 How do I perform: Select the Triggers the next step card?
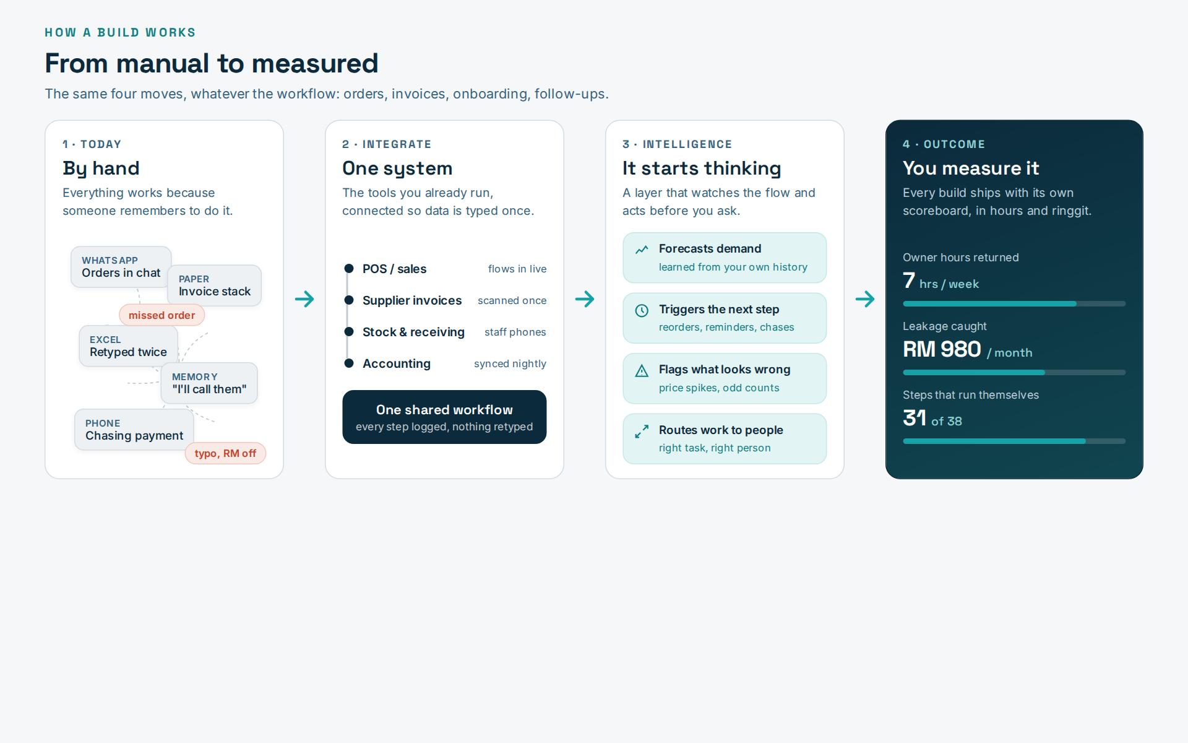pos(725,318)
